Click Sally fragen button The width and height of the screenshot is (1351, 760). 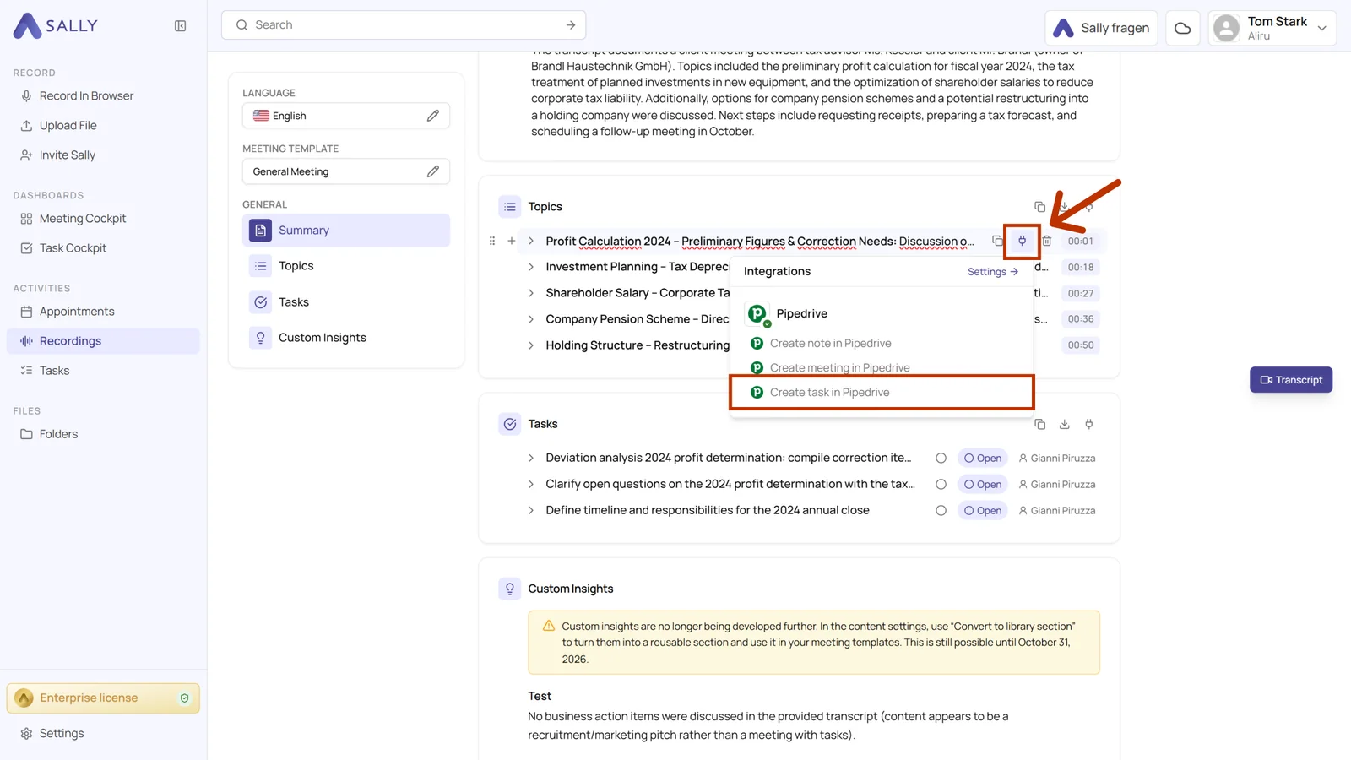coord(1101,28)
